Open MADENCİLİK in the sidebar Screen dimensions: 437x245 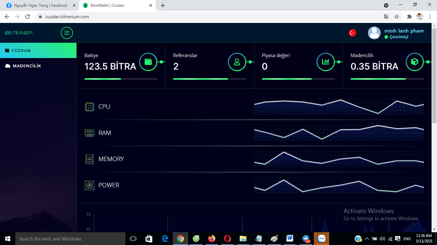tap(38, 66)
